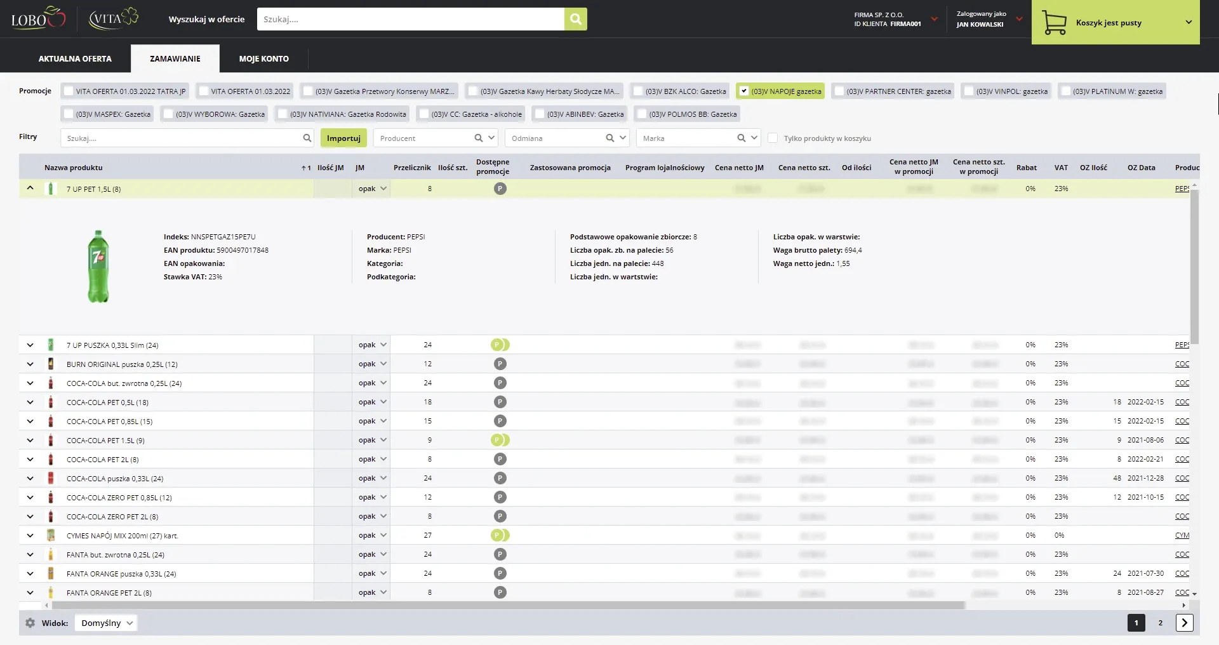Screen dimensions: 1219x645
Task: Enable (03)V MASPEX: Gazetka filter
Action: pos(69,114)
